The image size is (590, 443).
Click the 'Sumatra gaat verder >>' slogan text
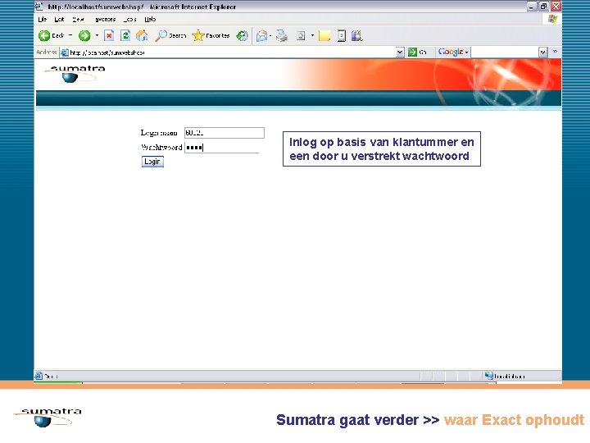[358, 420]
